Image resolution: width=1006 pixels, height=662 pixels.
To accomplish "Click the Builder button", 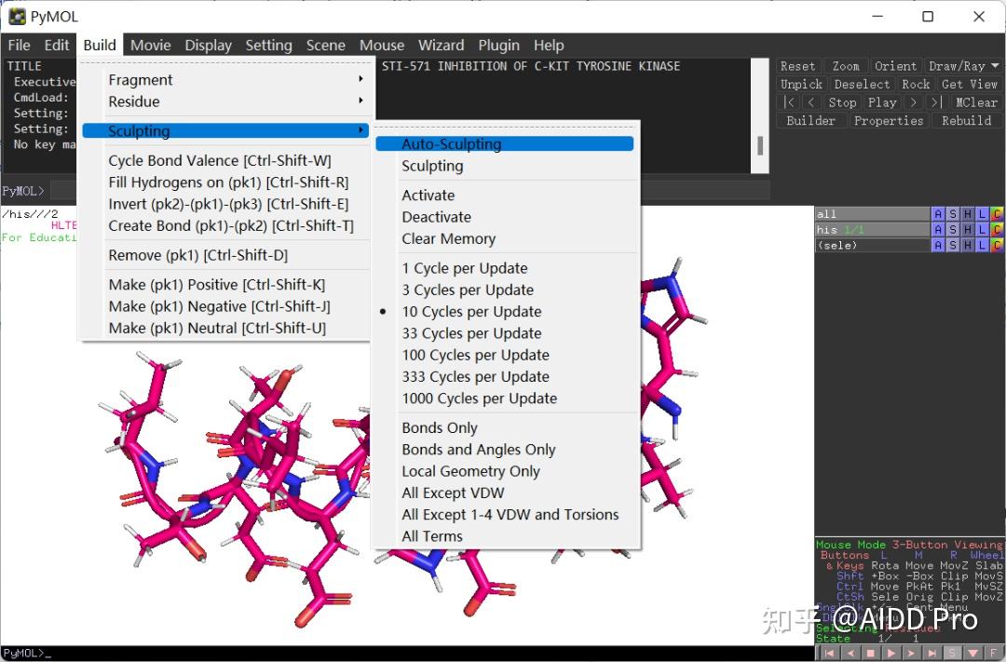I will click(x=810, y=120).
